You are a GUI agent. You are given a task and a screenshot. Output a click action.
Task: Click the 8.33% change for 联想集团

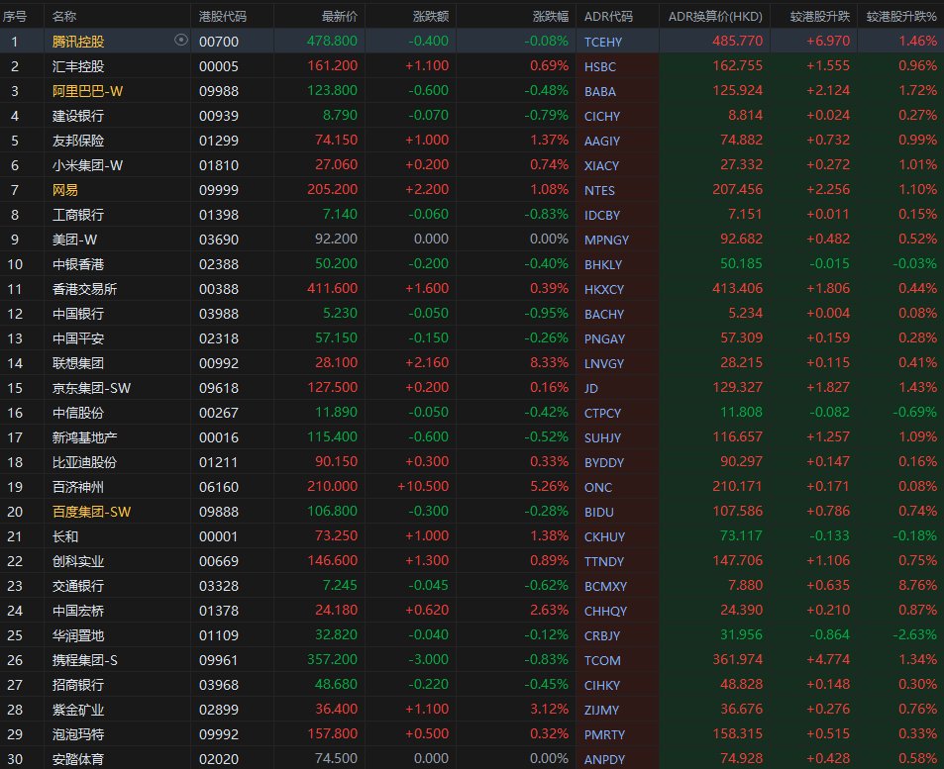(x=549, y=362)
